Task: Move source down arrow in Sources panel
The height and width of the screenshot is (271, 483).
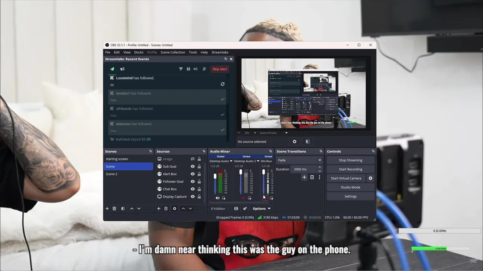Action: click(x=190, y=209)
